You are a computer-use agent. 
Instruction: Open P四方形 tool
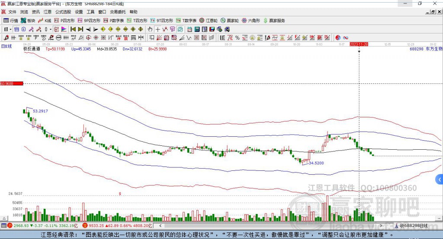[x=64, y=21]
